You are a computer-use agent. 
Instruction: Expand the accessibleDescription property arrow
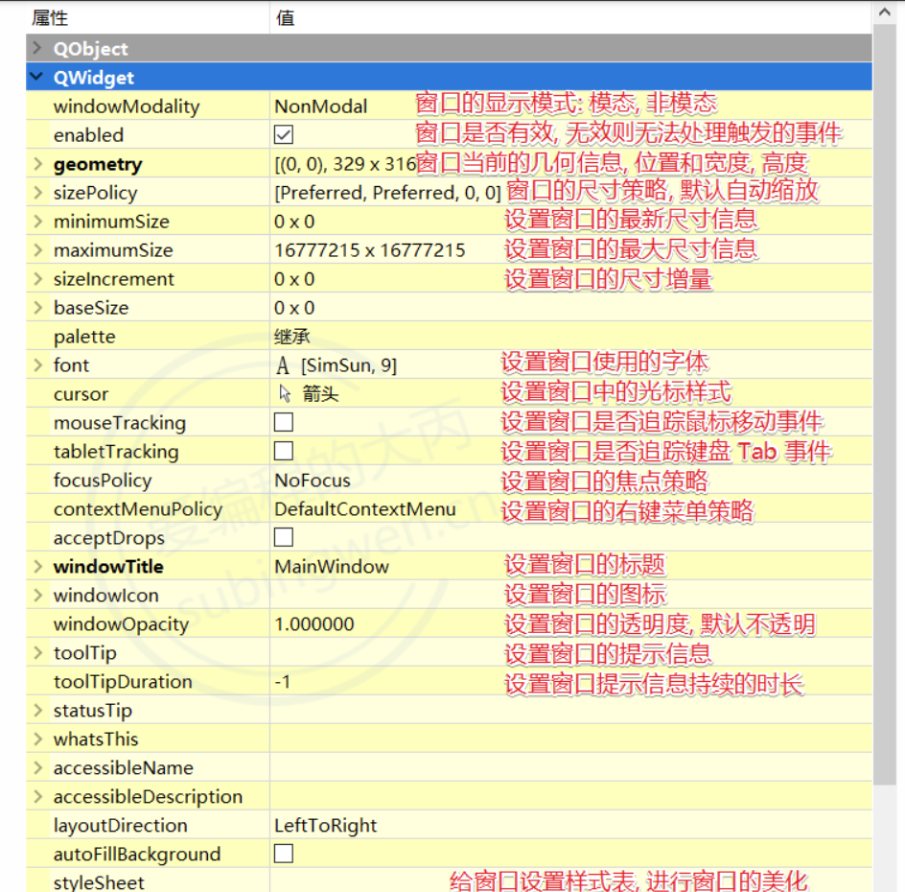point(38,796)
